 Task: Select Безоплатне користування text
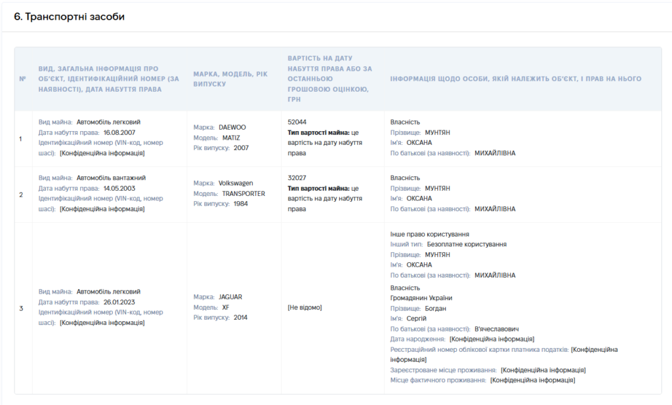tap(467, 244)
